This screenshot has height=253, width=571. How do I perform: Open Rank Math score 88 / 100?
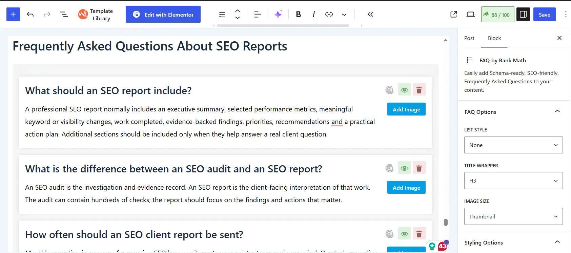(498, 14)
